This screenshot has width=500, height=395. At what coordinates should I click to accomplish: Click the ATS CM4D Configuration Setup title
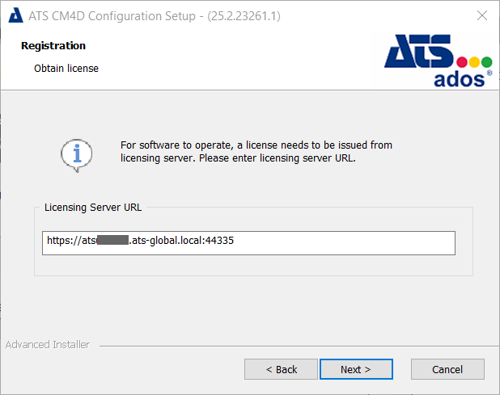click(x=154, y=15)
